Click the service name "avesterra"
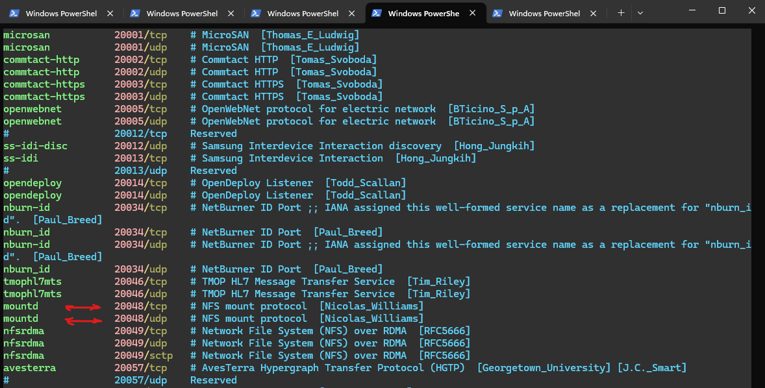The image size is (765, 388). click(x=29, y=368)
